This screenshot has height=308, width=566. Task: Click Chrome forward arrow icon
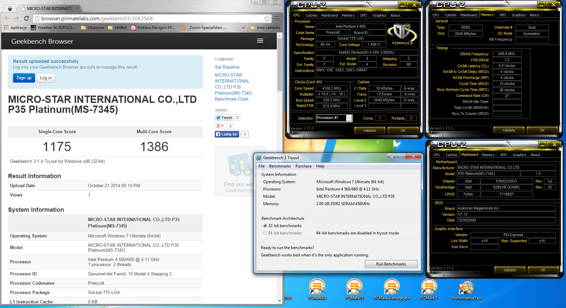pos(17,19)
